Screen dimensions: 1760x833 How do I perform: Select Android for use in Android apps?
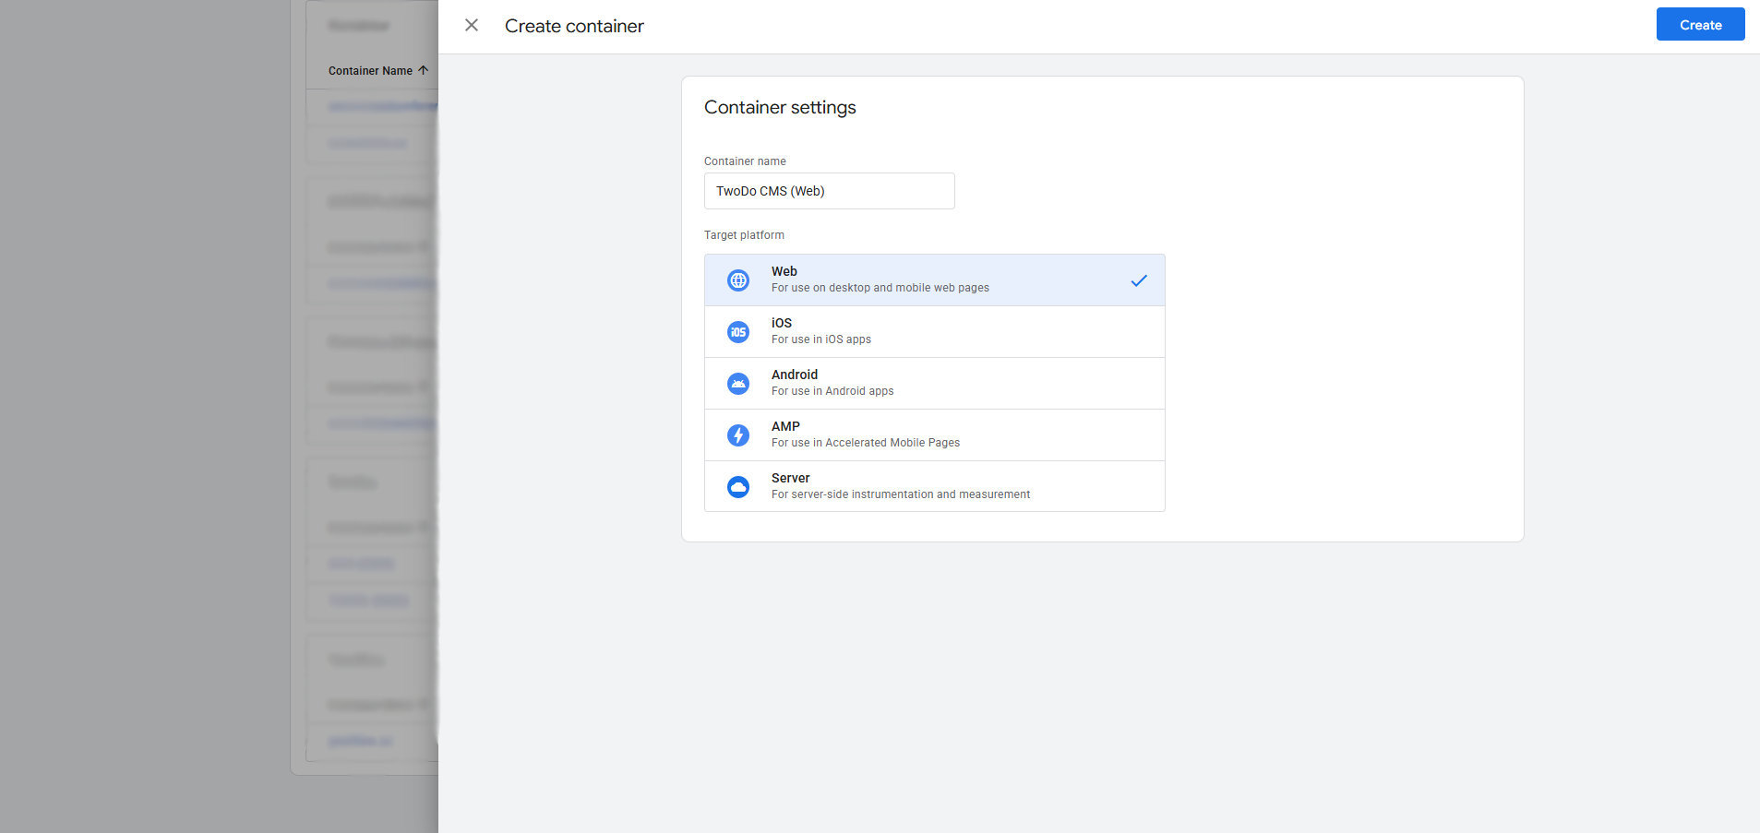tap(935, 383)
